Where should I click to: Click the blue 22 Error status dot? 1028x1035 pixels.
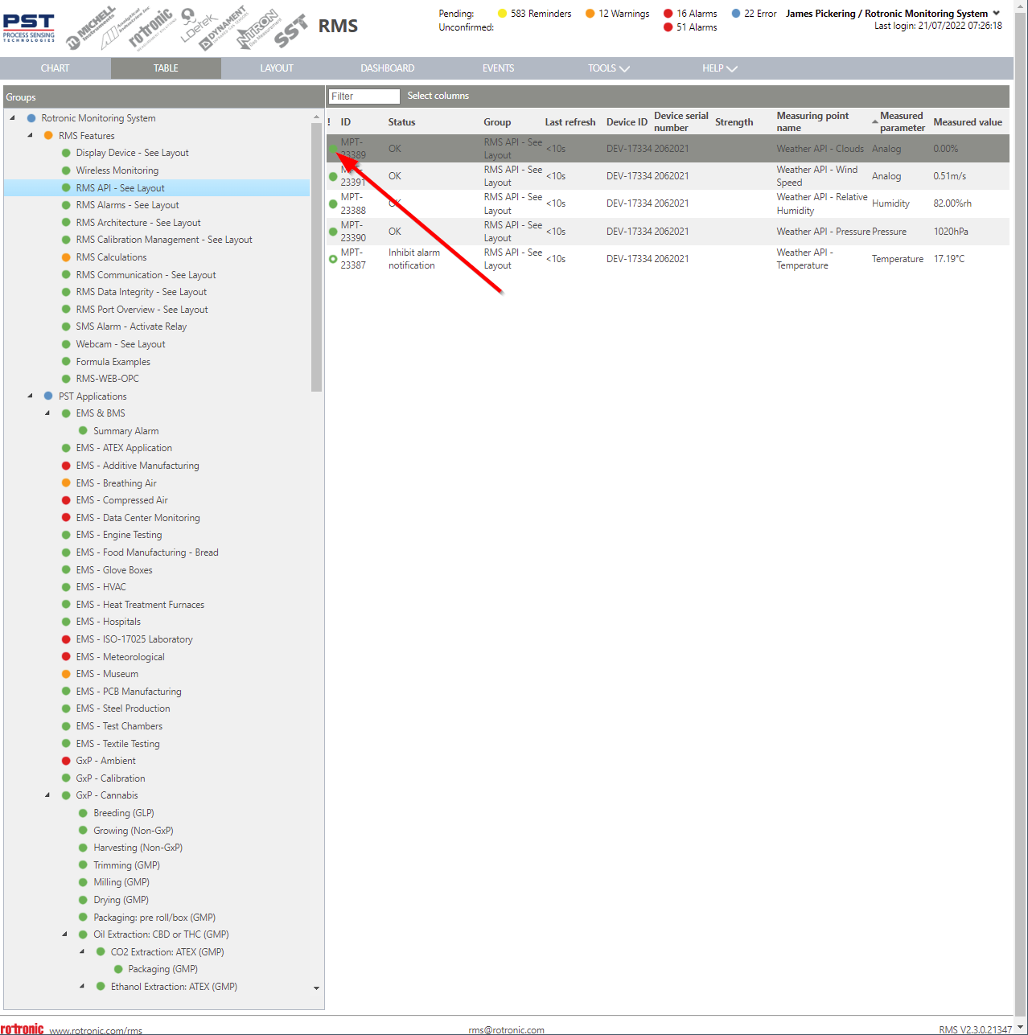[735, 14]
